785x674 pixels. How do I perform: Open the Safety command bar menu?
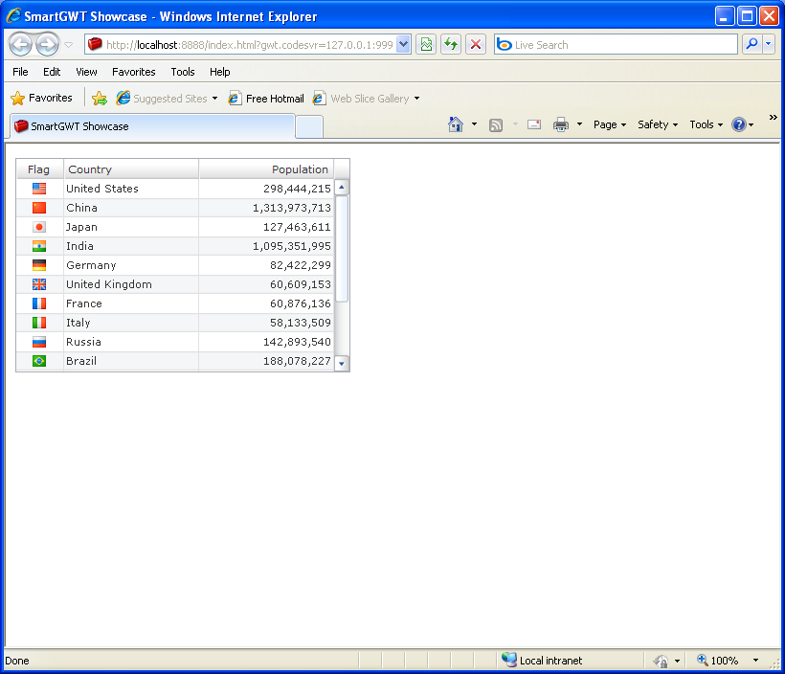pos(658,124)
